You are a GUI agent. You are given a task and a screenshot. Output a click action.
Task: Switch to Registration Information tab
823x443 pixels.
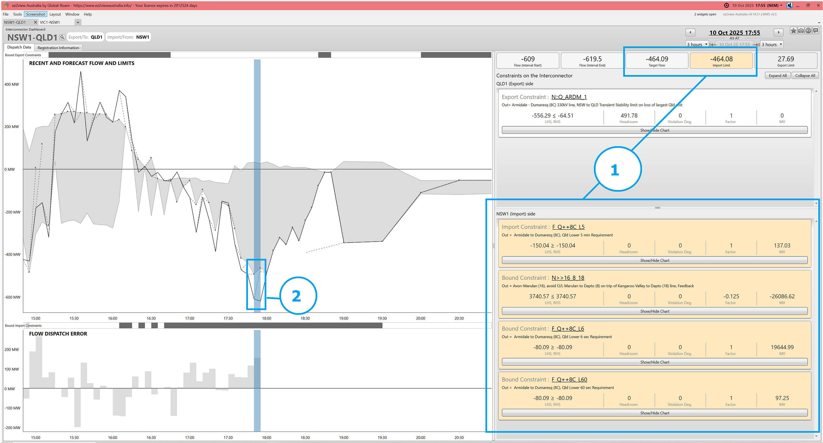coord(58,48)
